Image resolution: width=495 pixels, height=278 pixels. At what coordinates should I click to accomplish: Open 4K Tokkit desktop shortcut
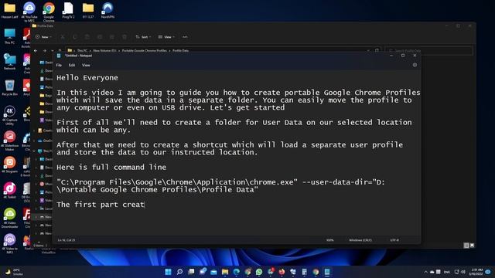click(x=10, y=191)
